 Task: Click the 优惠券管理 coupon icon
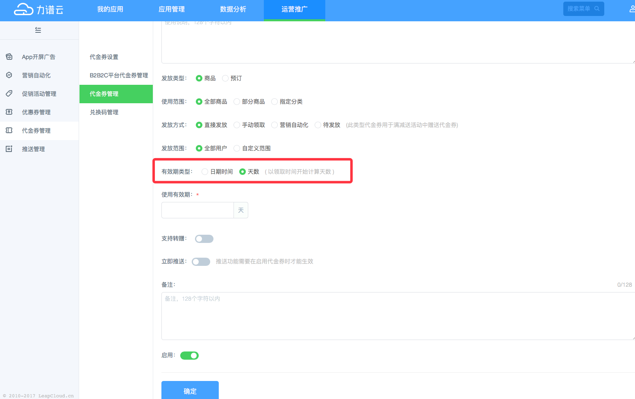tap(9, 112)
